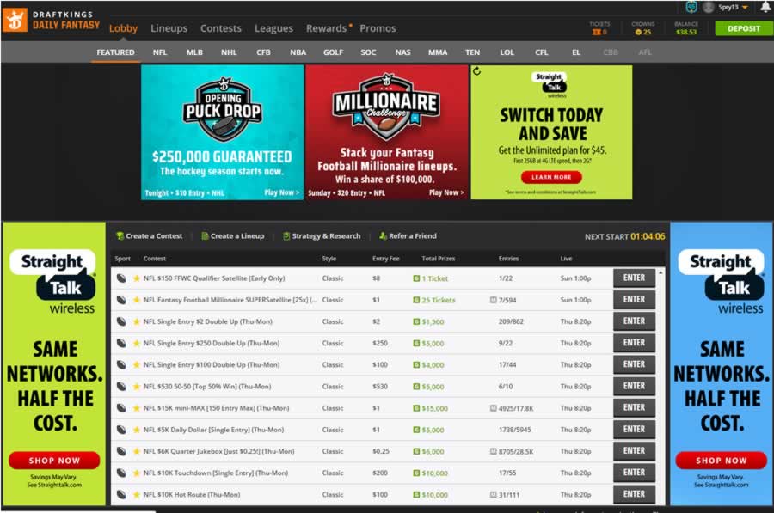Click LEARN MORE on Straight Talk ad
This screenshot has height=513, width=774.
click(551, 177)
